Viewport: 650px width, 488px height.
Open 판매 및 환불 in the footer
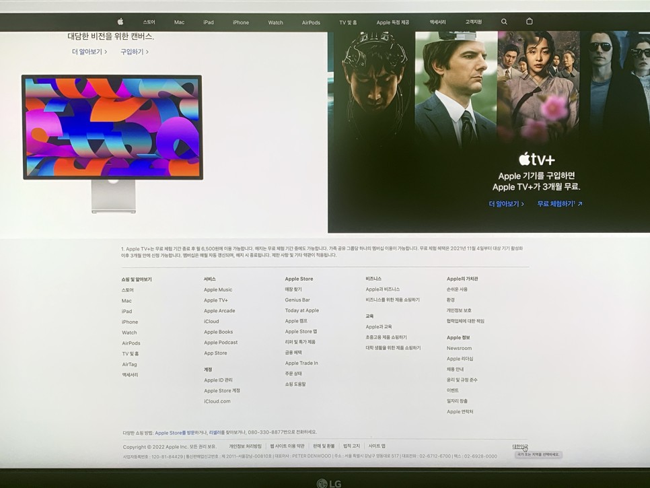(324, 446)
